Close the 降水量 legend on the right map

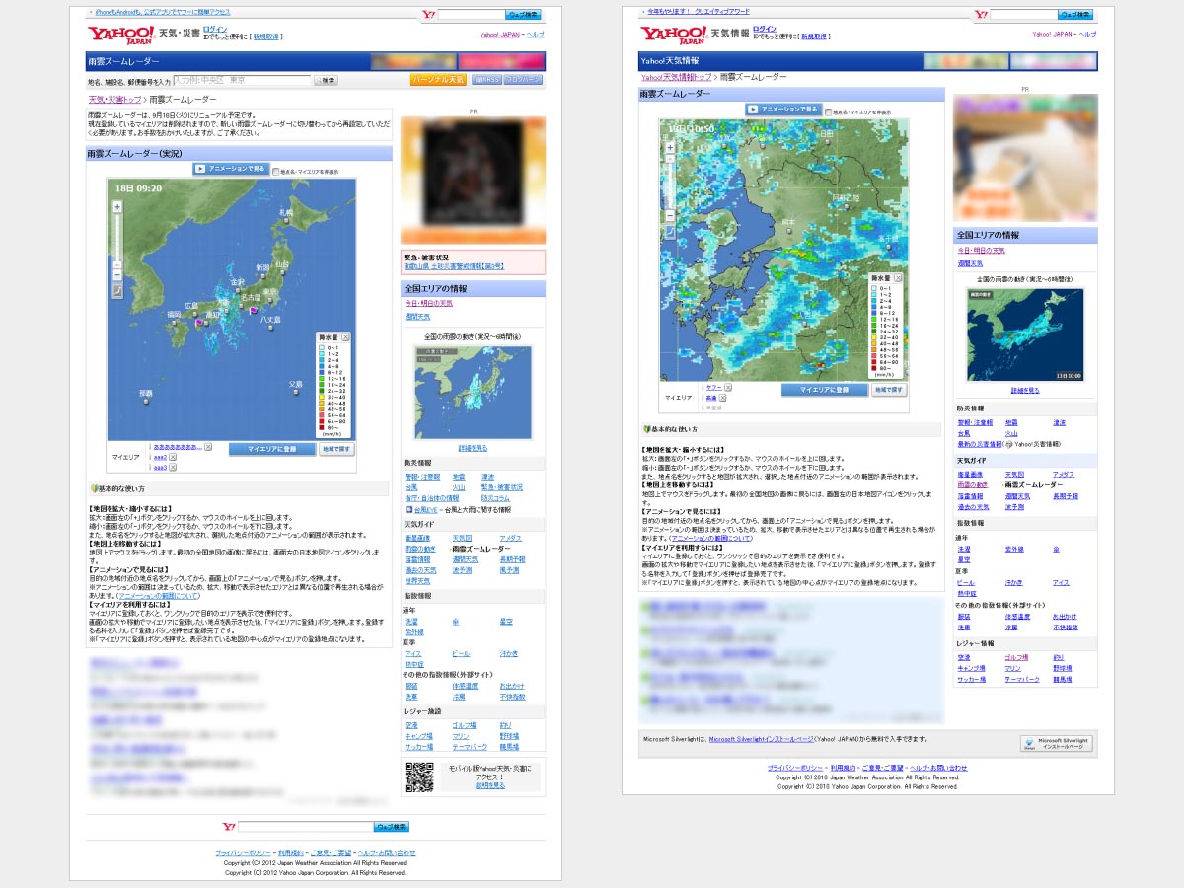(x=899, y=279)
